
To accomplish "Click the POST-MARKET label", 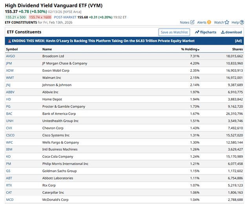I will point(65,17).
